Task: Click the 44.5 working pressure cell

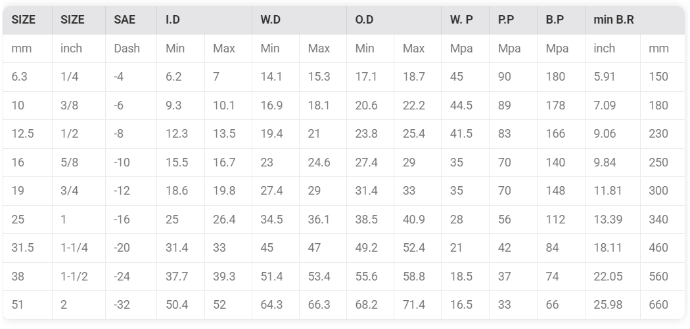Action: 465,106
